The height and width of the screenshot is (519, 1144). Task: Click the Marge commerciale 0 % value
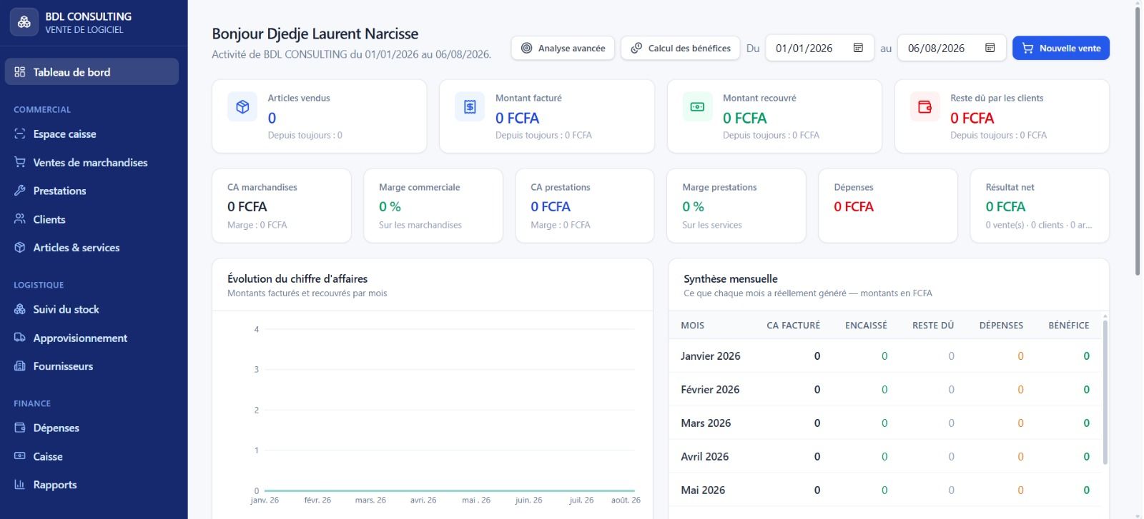point(390,206)
